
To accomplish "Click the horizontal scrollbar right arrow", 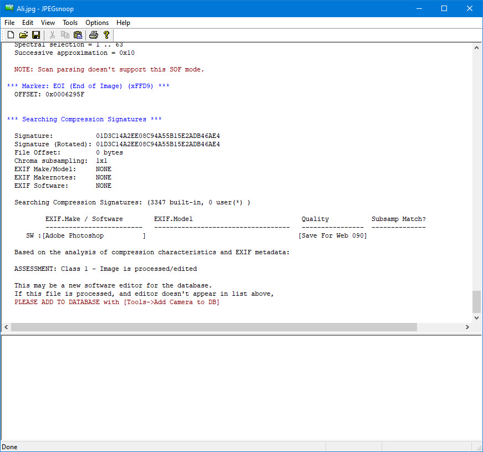I will 467,327.
